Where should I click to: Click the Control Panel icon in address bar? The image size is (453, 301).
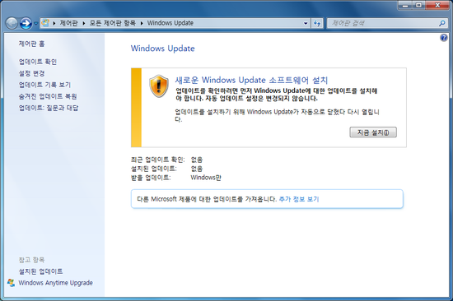45,23
